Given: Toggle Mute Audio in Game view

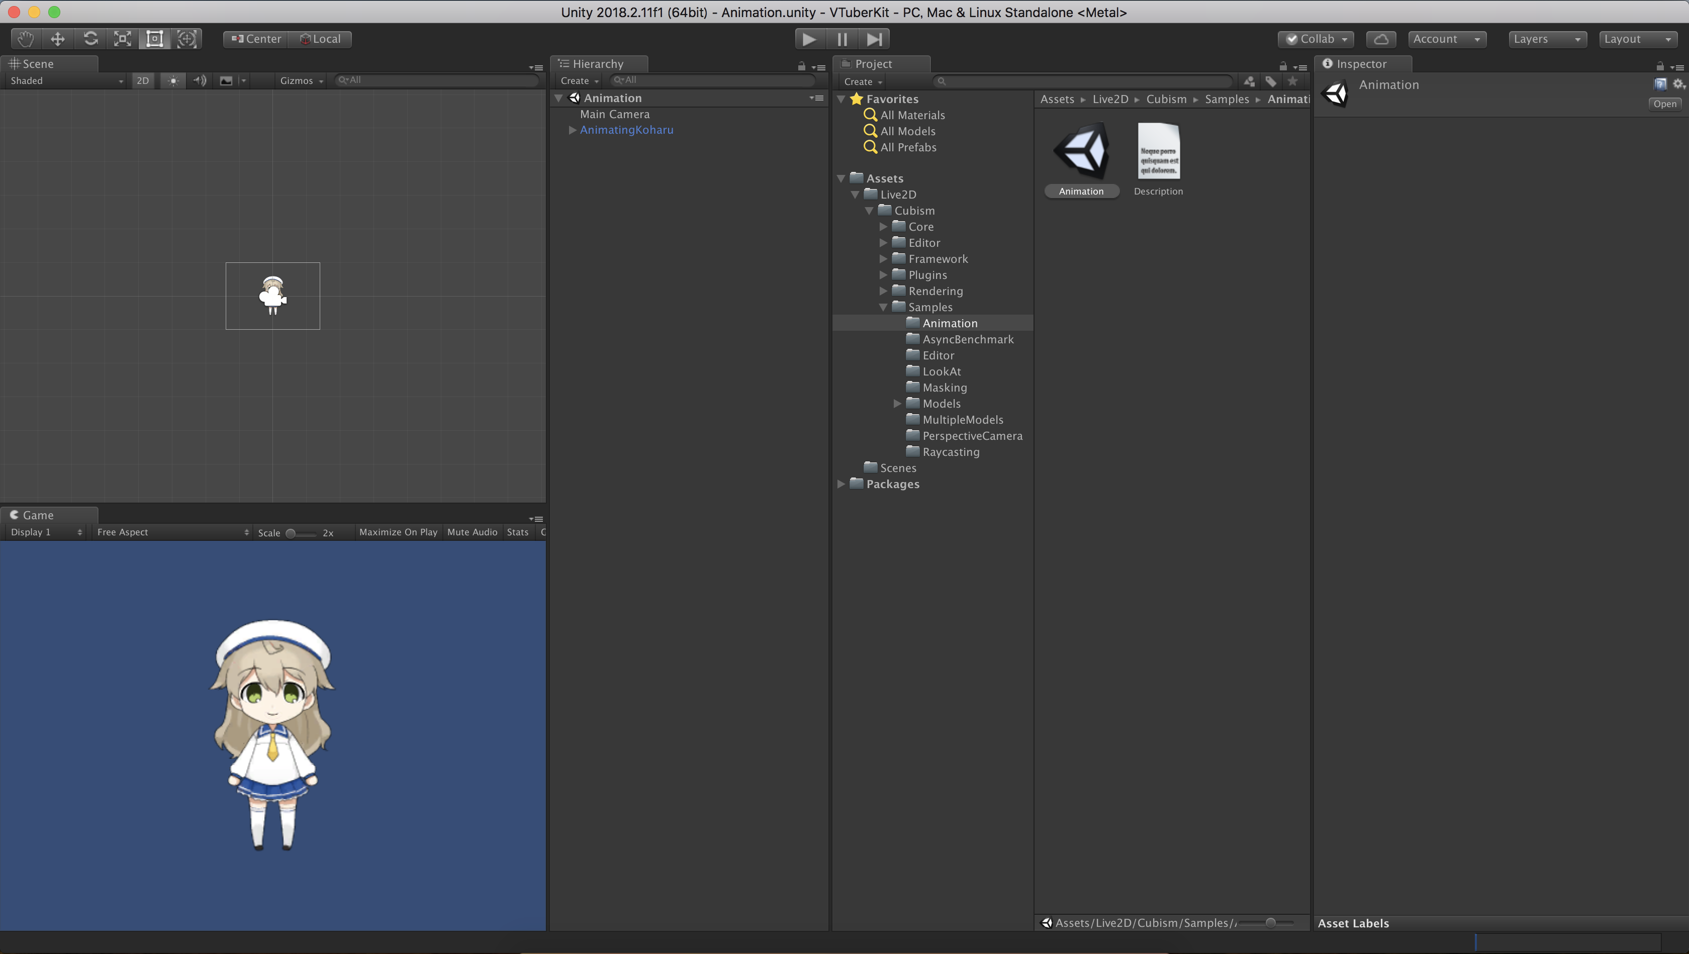Looking at the screenshot, I should [472, 532].
